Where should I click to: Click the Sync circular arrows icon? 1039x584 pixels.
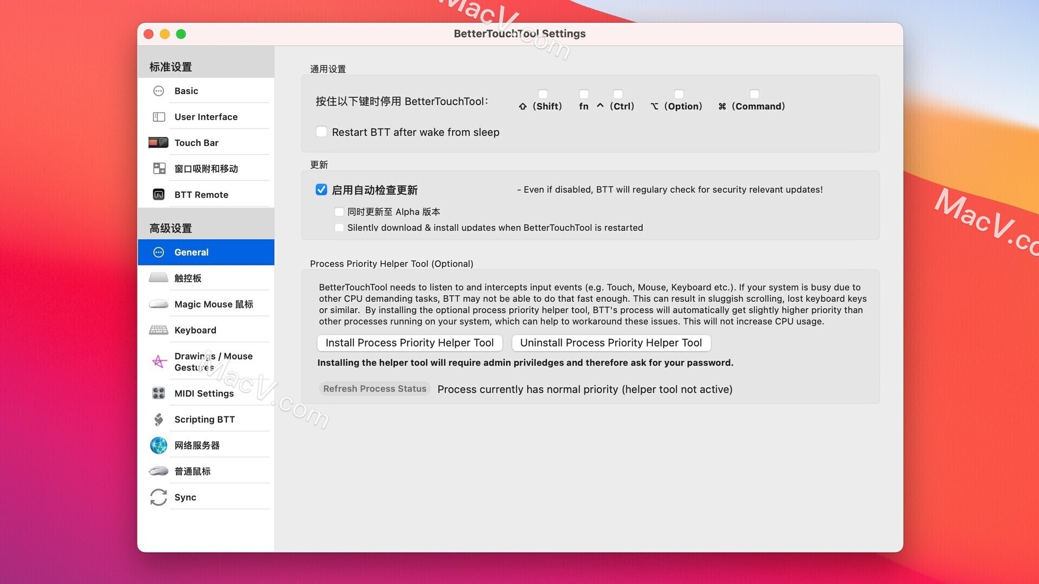159,497
